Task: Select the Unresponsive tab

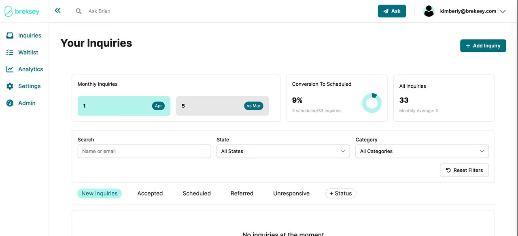Action: tap(291, 194)
